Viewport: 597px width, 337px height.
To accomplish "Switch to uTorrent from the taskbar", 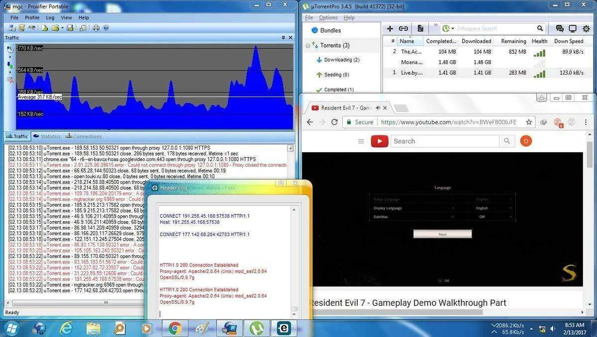I will pos(257,328).
